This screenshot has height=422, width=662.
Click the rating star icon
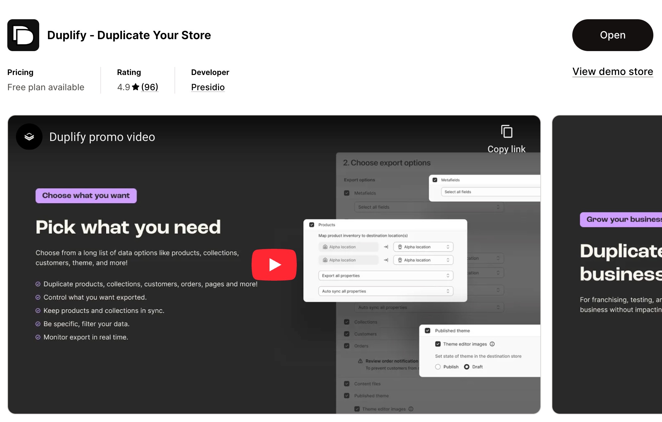[136, 87]
